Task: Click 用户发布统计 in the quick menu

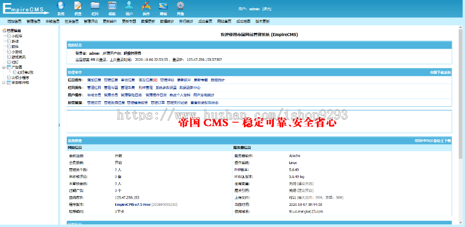Action: [x=204, y=95]
